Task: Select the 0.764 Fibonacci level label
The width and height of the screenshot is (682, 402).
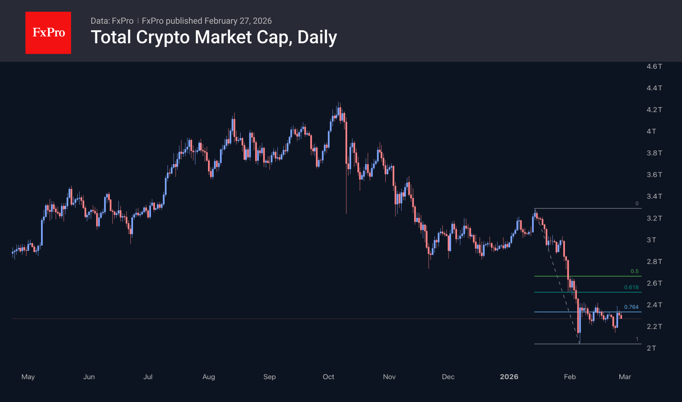Action: pos(631,307)
